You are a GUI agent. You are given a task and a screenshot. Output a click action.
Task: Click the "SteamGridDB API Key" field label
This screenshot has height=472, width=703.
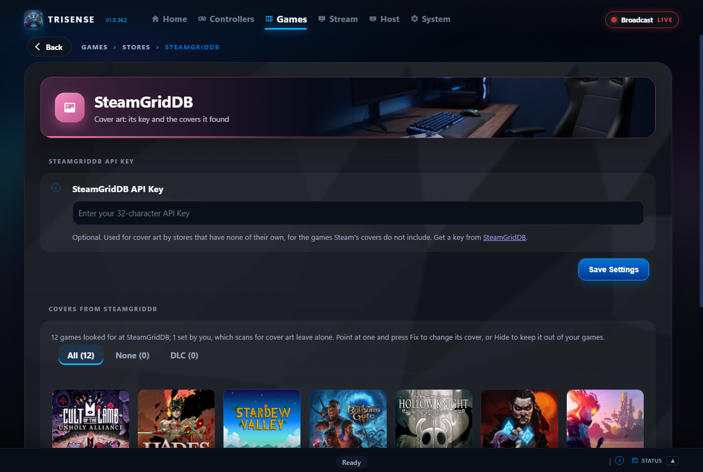[118, 189]
